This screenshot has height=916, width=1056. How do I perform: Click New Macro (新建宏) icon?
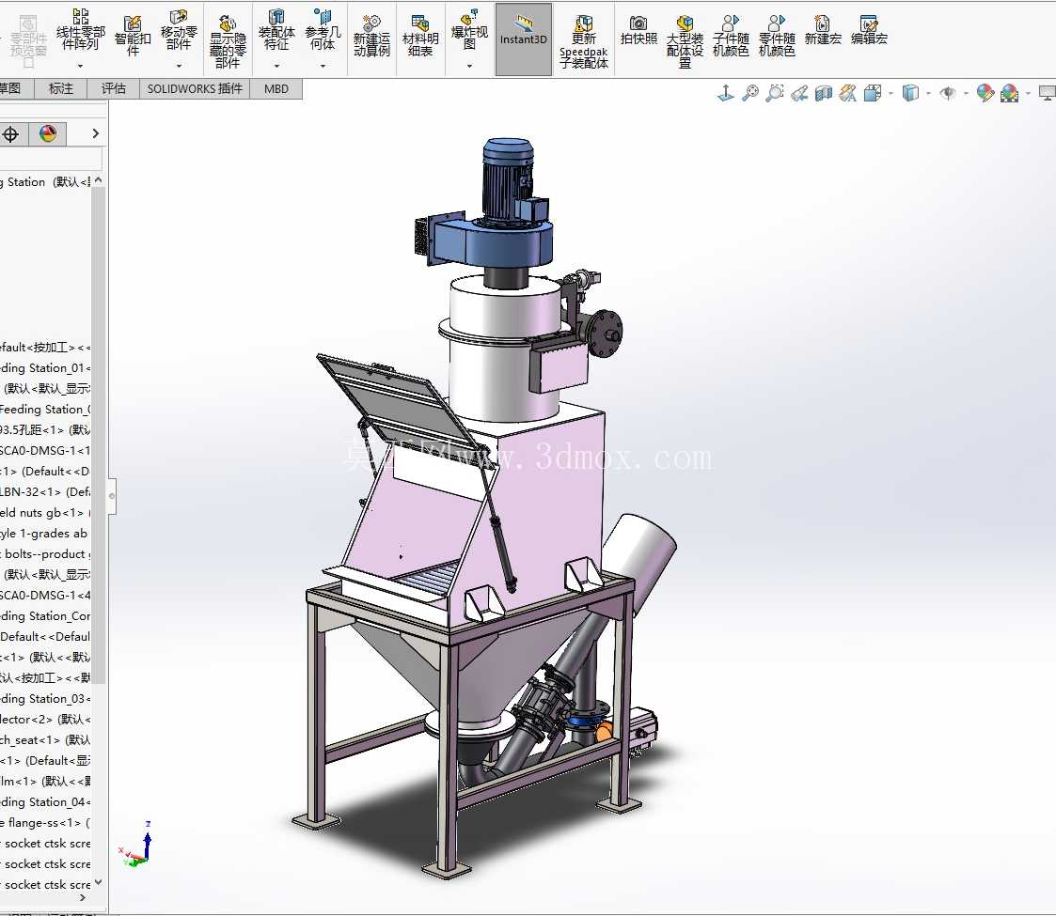coord(823,31)
